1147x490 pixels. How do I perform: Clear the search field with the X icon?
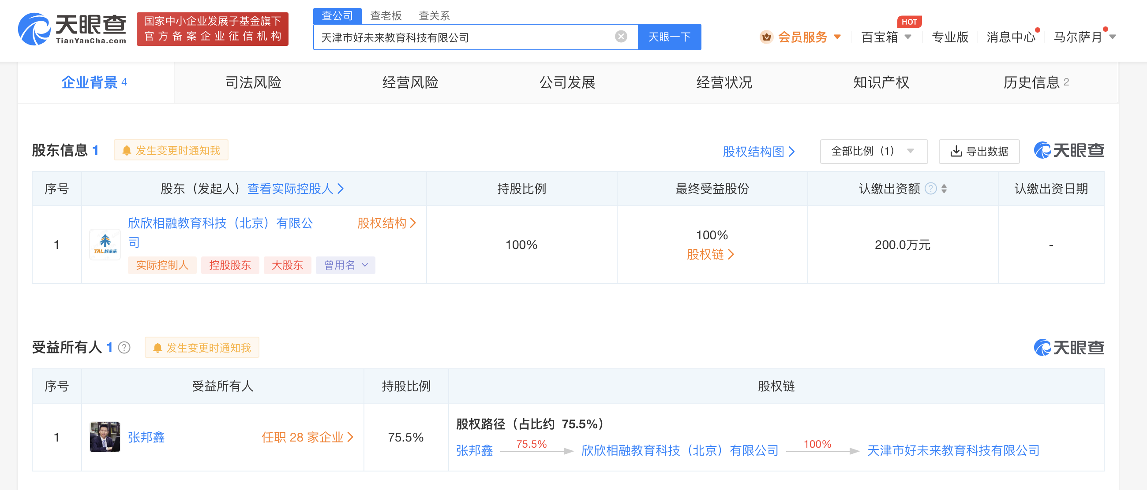(x=621, y=37)
